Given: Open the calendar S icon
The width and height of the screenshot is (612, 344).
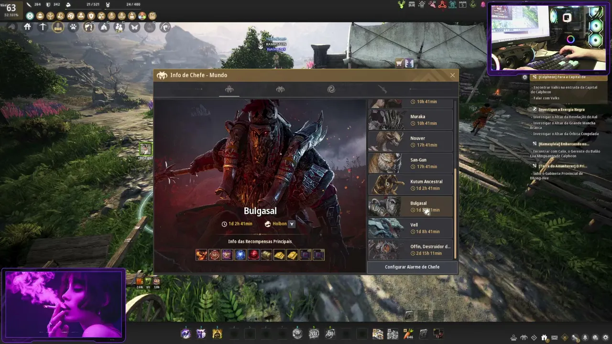Looking at the screenshot, I should click(x=463, y=5).
